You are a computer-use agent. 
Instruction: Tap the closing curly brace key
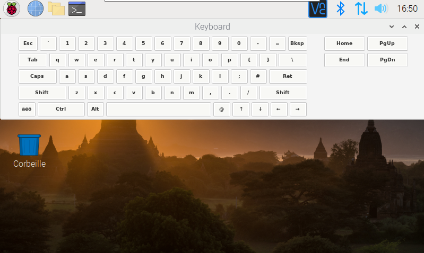pos(268,60)
